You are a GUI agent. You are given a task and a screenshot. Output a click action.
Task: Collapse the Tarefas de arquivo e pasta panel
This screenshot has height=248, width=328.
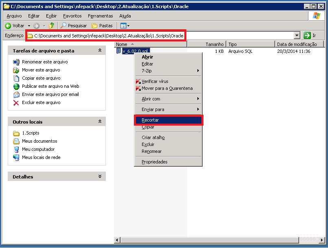click(100, 51)
